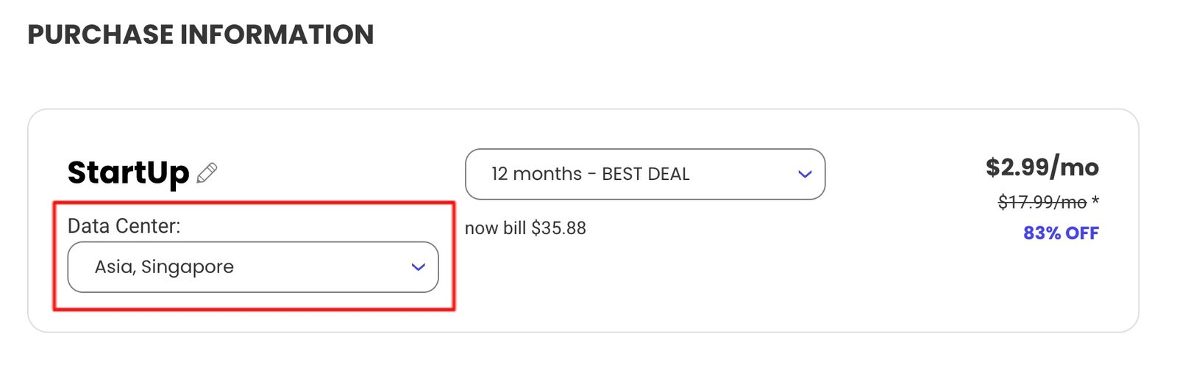Click the /mo suffix of the current price
The image size is (1177, 378).
click(1075, 167)
